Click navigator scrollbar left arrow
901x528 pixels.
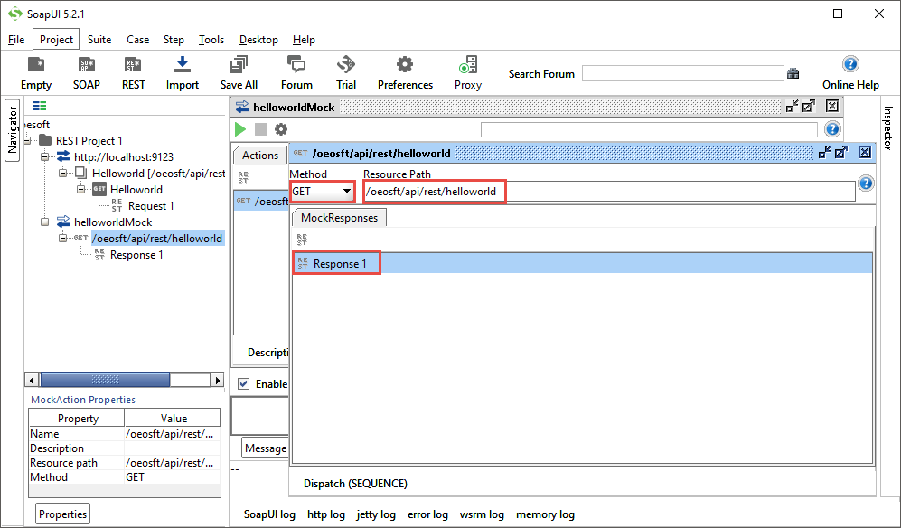click(x=32, y=380)
